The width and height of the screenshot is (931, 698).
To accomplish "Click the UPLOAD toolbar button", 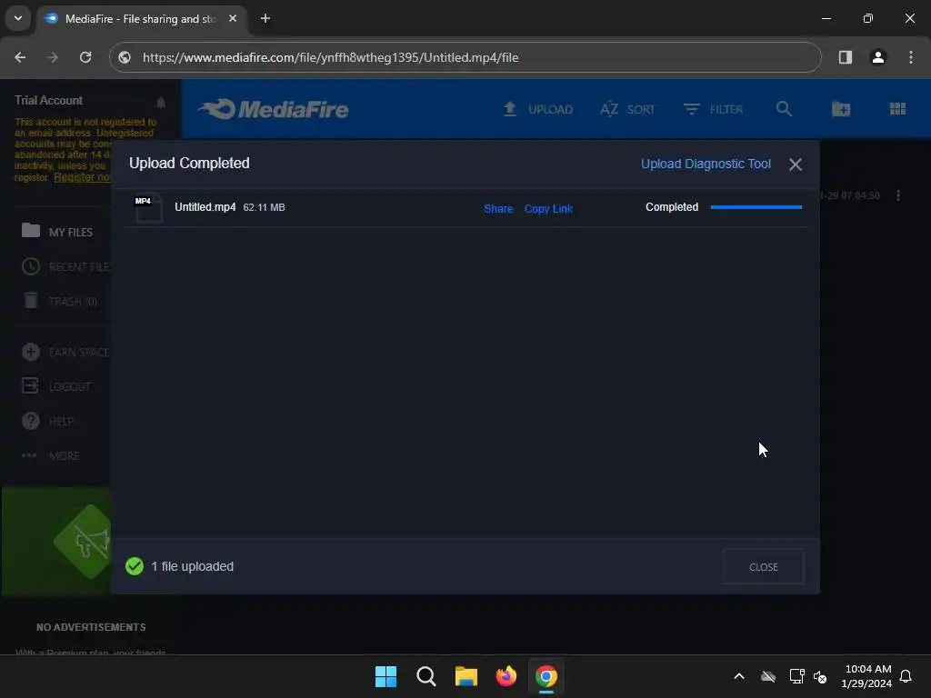I will pos(538,109).
